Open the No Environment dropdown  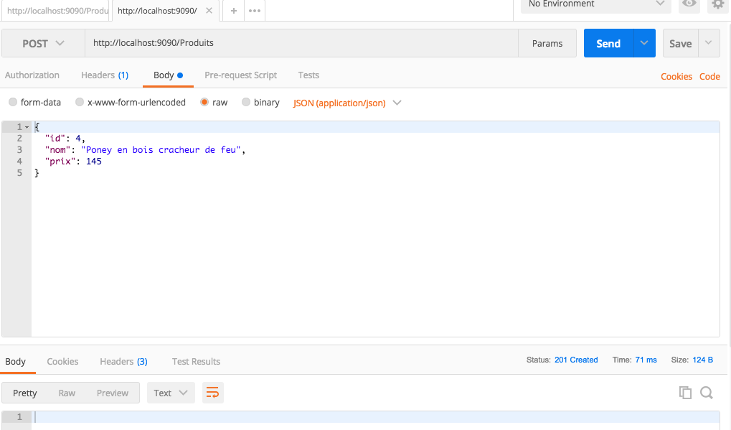[x=596, y=4]
